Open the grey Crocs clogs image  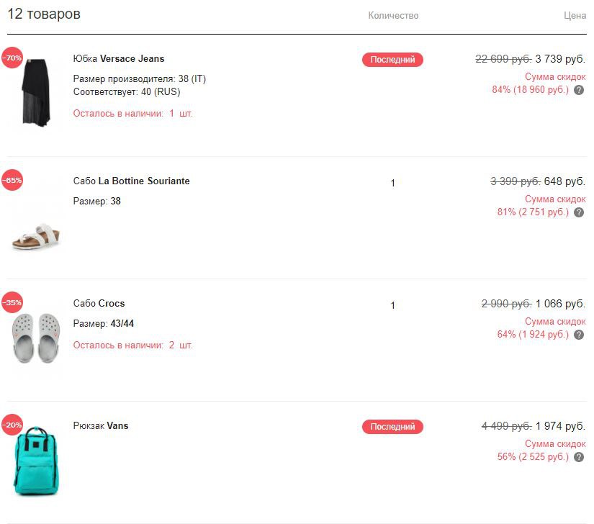[x=36, y=337]
